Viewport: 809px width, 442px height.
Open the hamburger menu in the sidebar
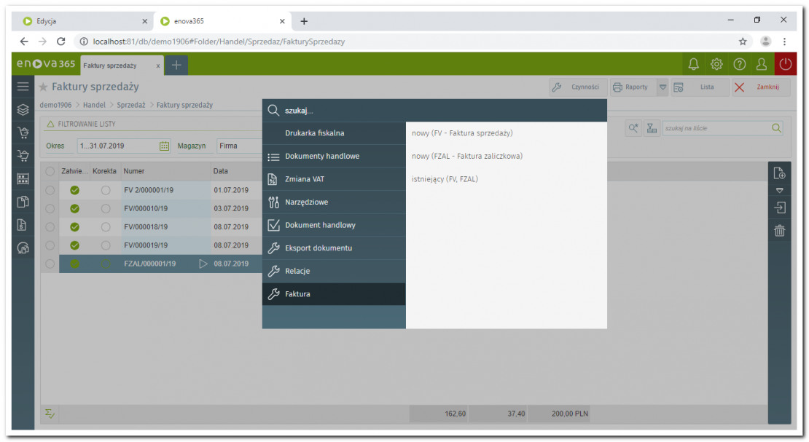[23, 87]
